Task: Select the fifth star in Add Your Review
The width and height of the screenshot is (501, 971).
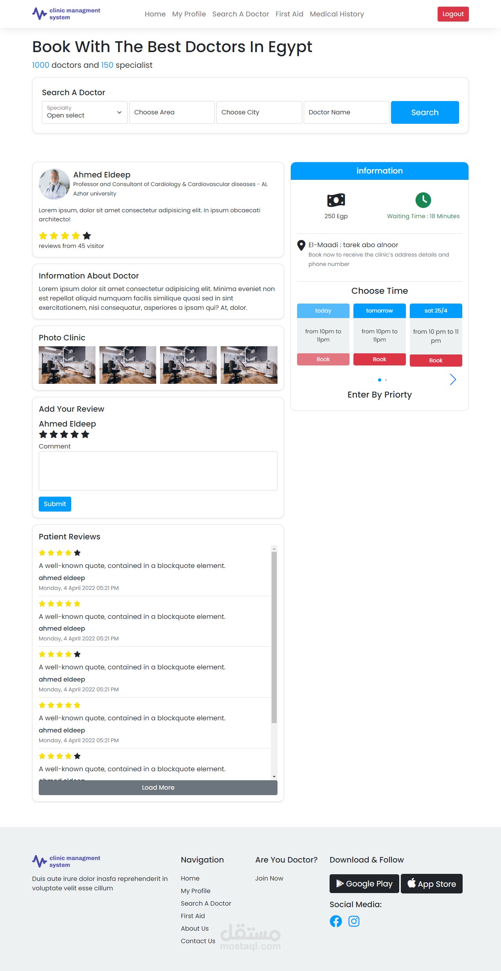Action: coord(85,434)
